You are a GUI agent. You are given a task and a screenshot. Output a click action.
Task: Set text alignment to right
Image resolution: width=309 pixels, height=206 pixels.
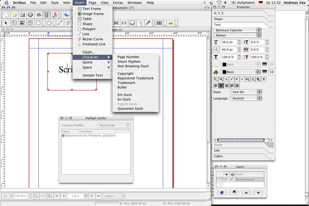[226, 86]
